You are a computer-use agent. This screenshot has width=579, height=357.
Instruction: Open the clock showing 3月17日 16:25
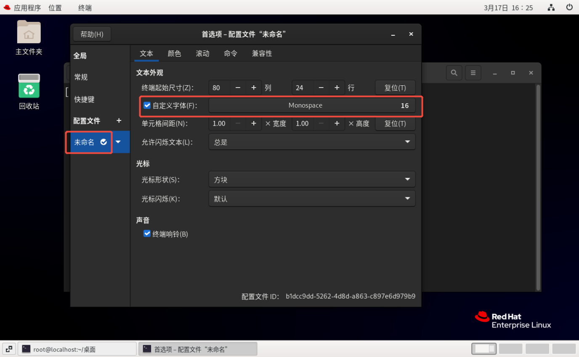click(x=508, y=8)
